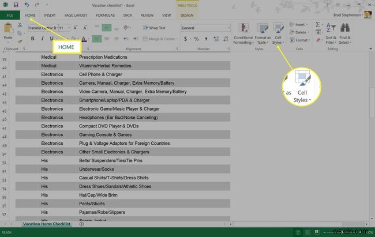Apply comma style number format
The height and width of the screenshot is (237, 375).
click(206, 39)
